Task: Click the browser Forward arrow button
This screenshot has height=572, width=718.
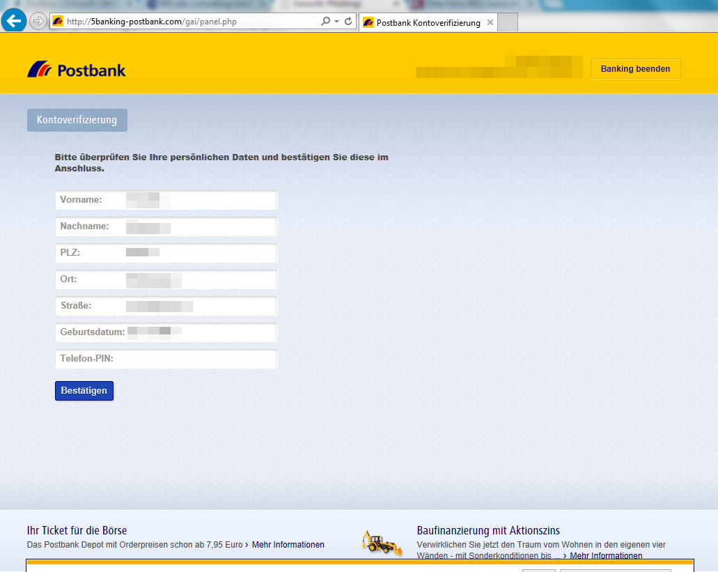Action: coord(38,21)
